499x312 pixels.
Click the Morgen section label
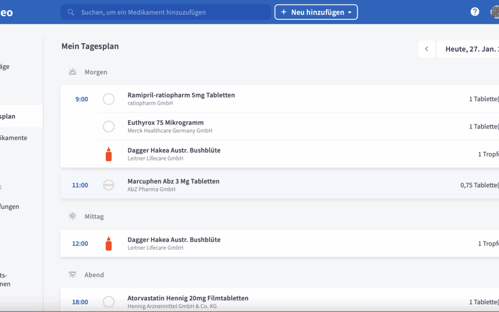[96, 72]
